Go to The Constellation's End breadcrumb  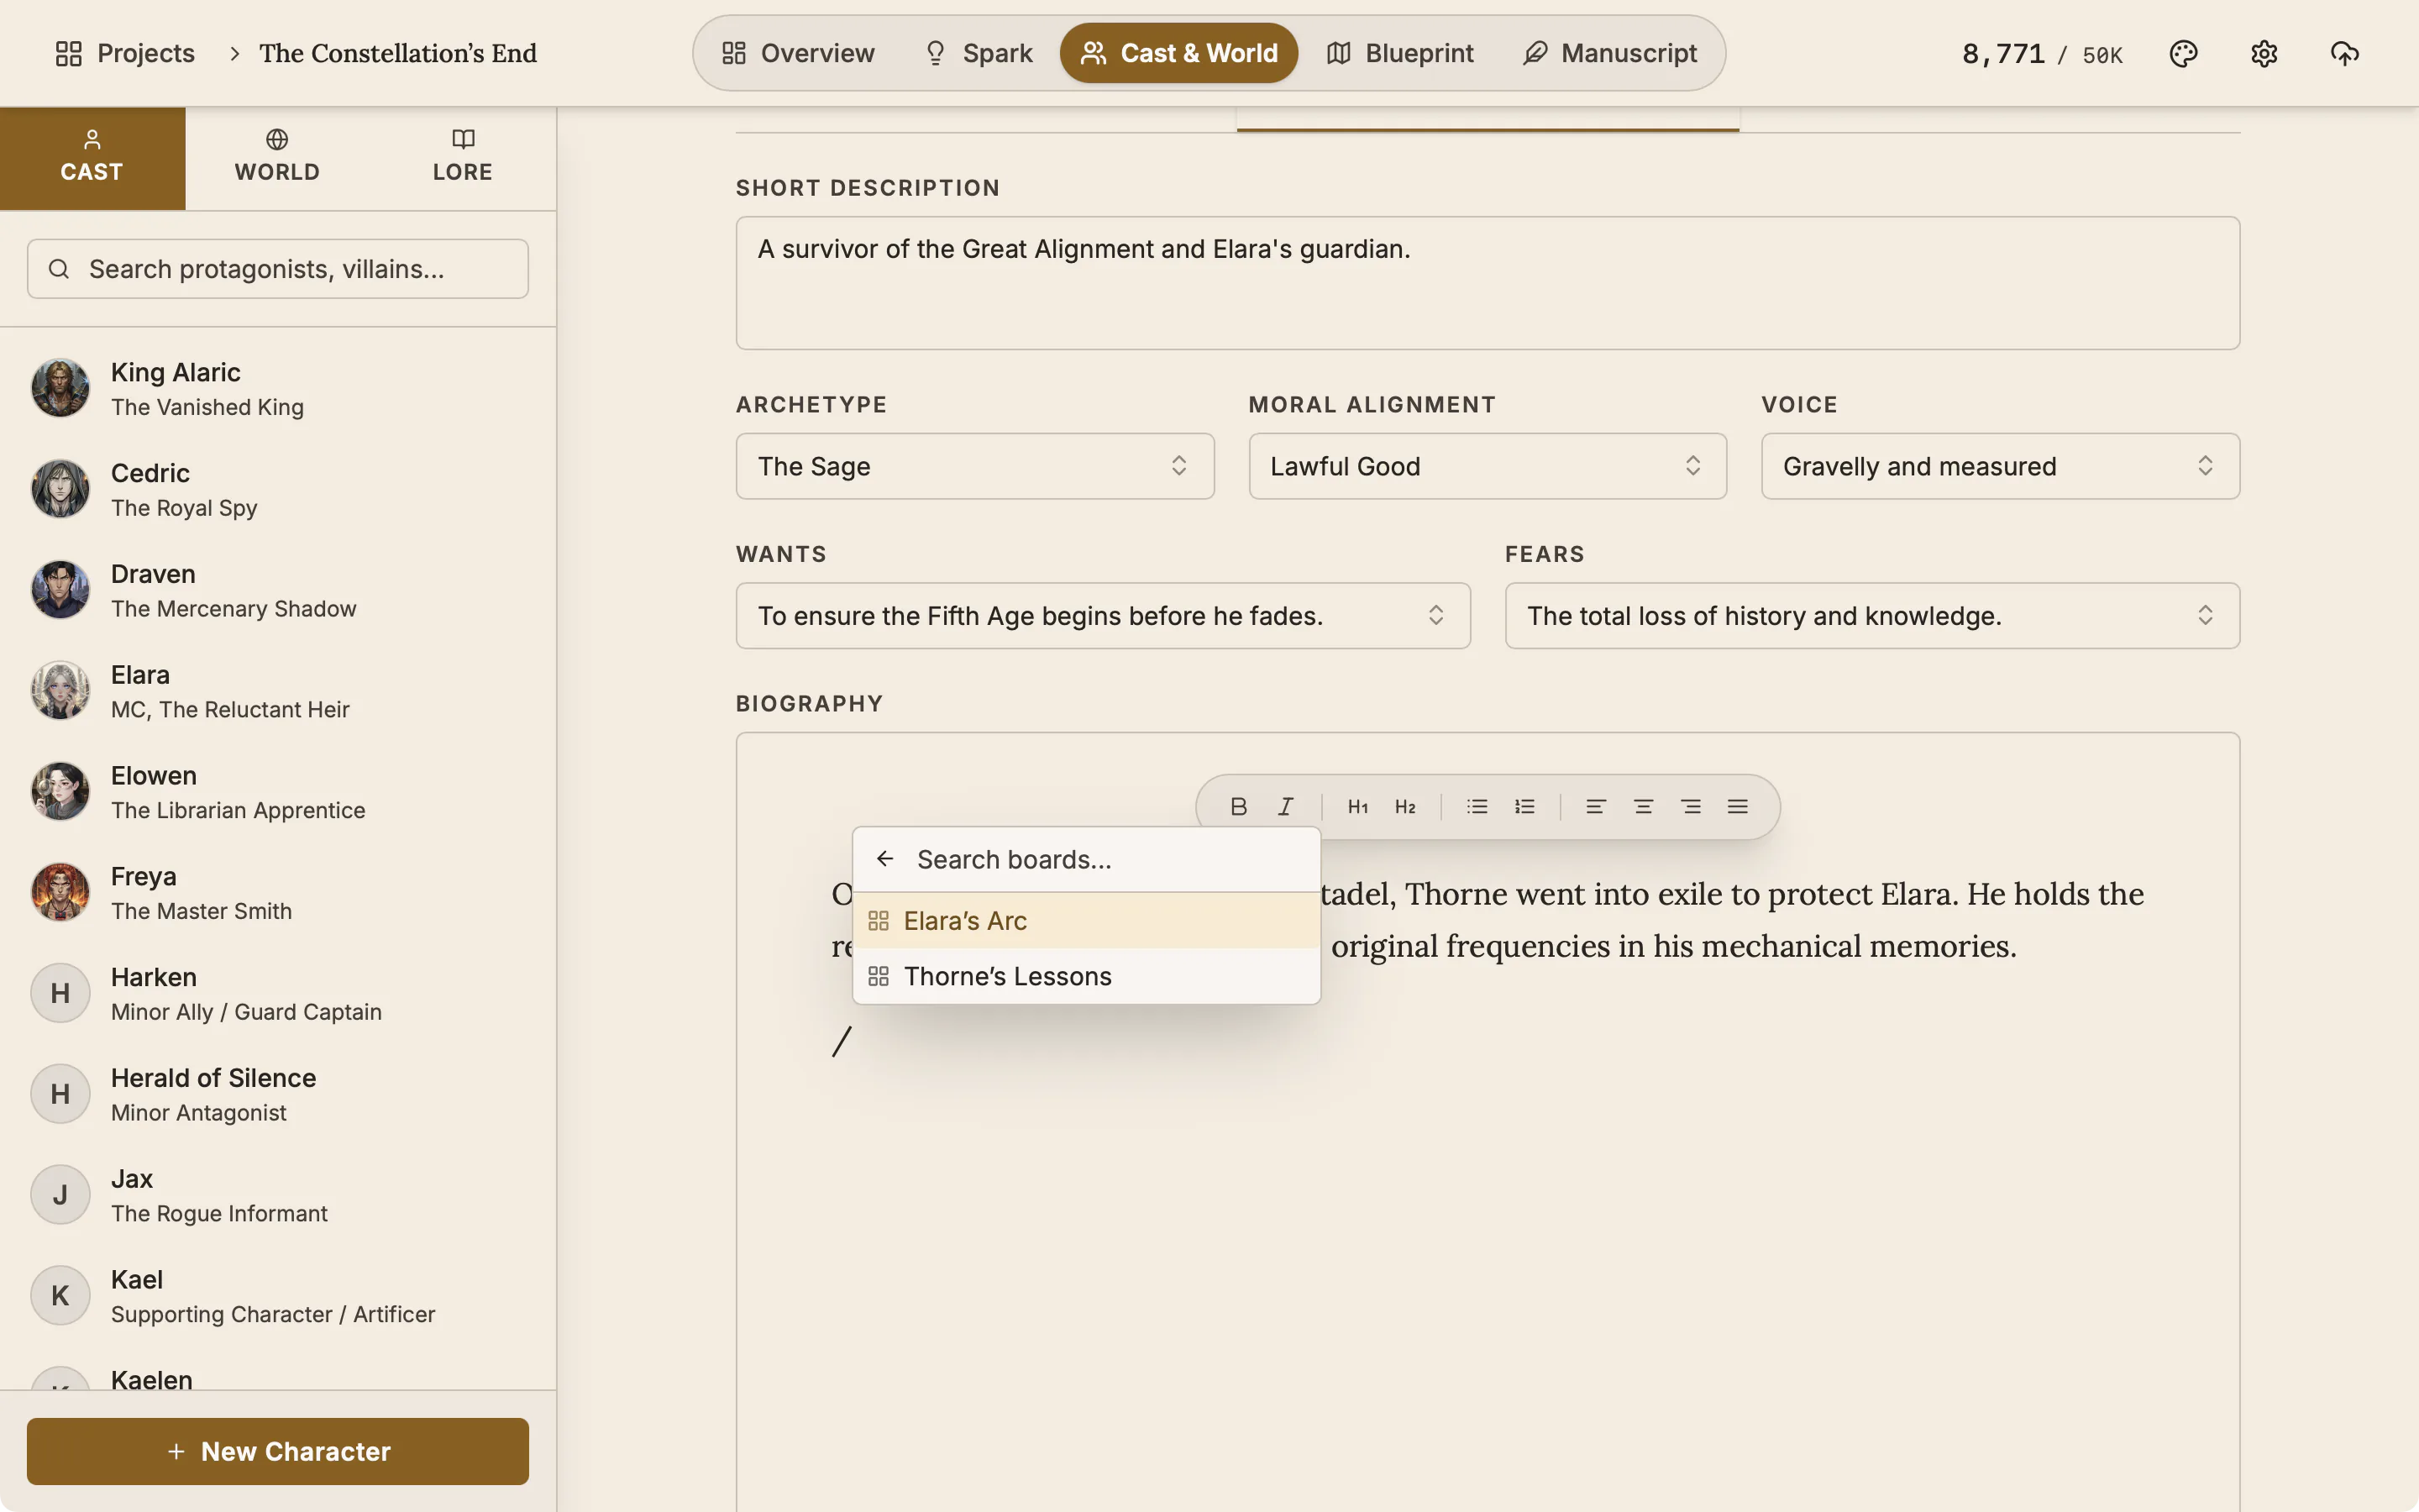(x=398, y=53)
